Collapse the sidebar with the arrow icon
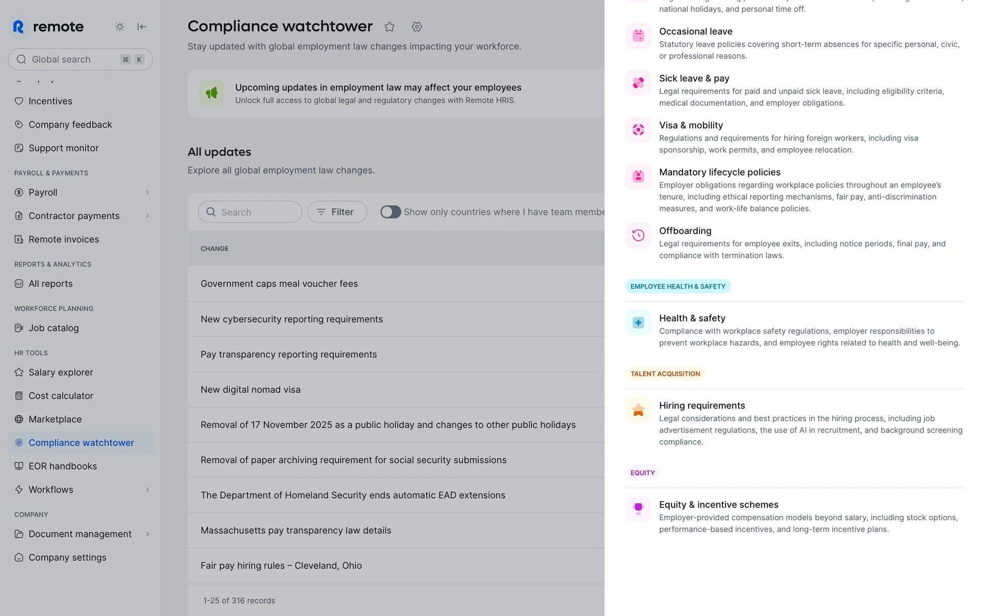This screenshot has width=985, height=616. (142, 27)
